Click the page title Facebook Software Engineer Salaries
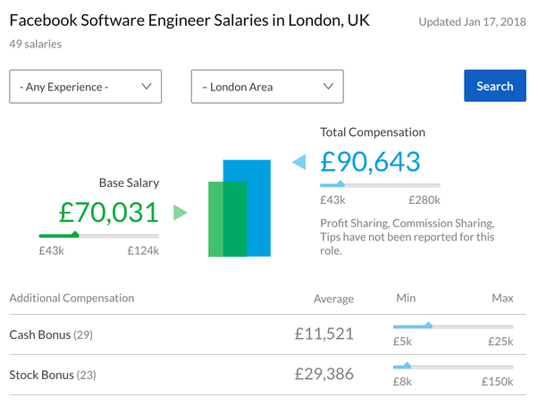This screenshot has width=538, height=406. point(189,21)
